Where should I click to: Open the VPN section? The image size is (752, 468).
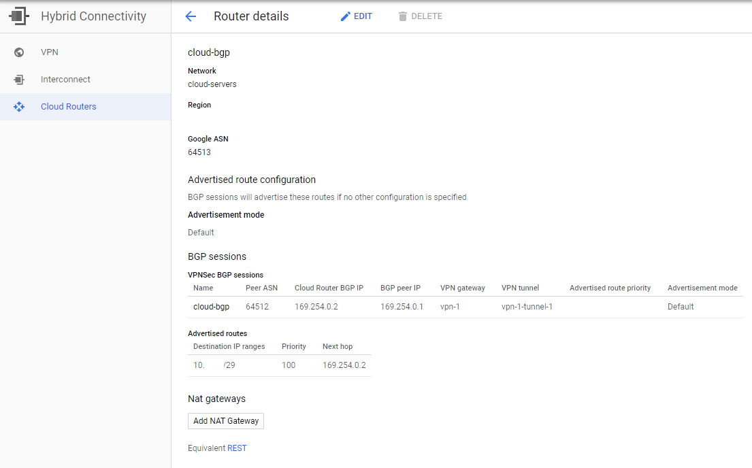[x=50, y=52]
